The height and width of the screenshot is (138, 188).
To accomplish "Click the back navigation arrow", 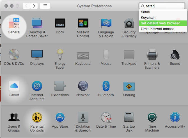I will (x=26, y=6).
